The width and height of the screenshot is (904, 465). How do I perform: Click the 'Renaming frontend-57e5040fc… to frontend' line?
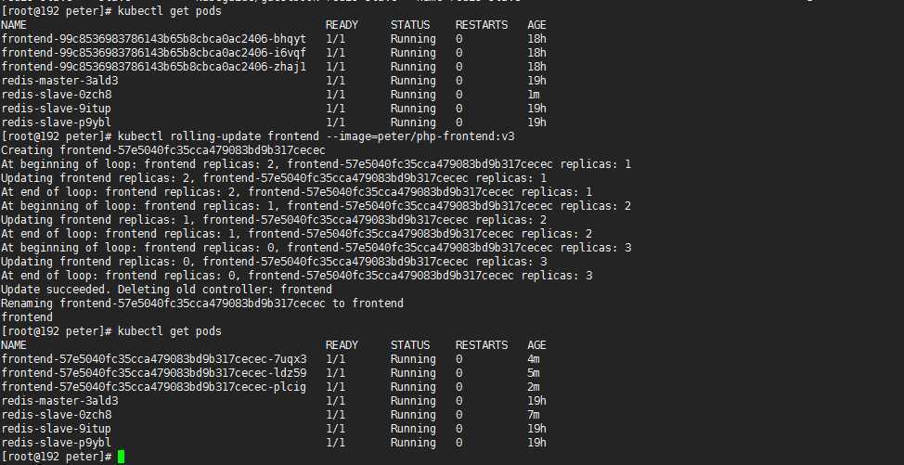click(x=202, y=304)
